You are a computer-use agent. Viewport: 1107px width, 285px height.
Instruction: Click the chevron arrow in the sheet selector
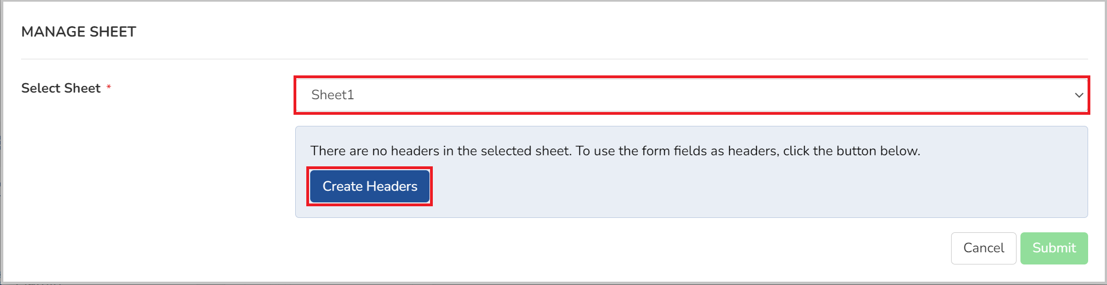(1079, 95)
